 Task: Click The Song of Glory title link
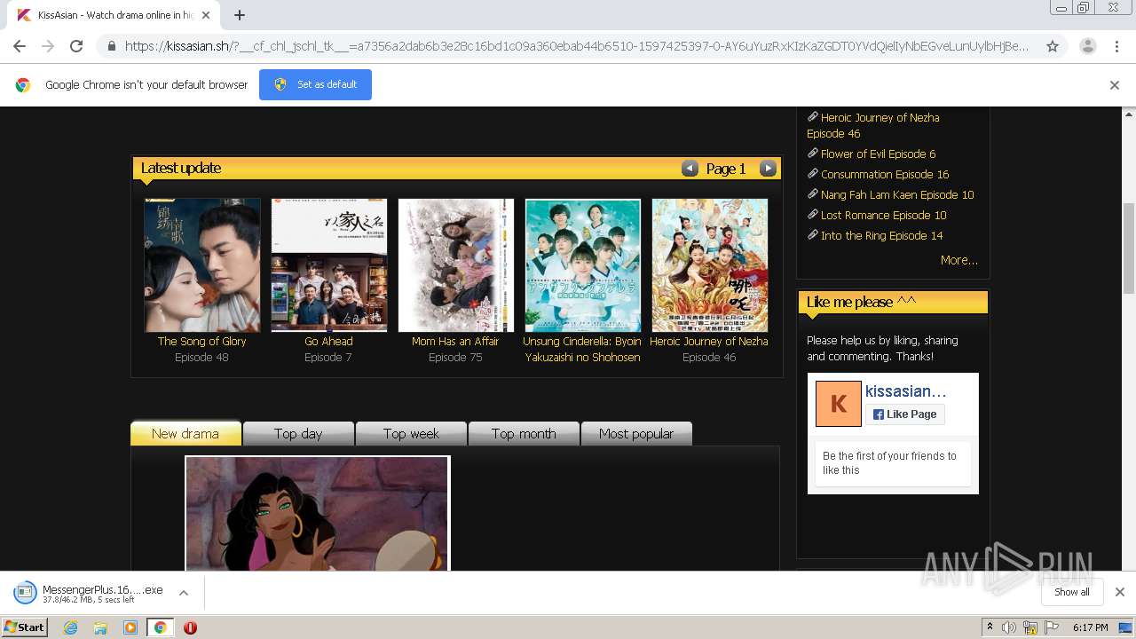click(x=202, y=341)
